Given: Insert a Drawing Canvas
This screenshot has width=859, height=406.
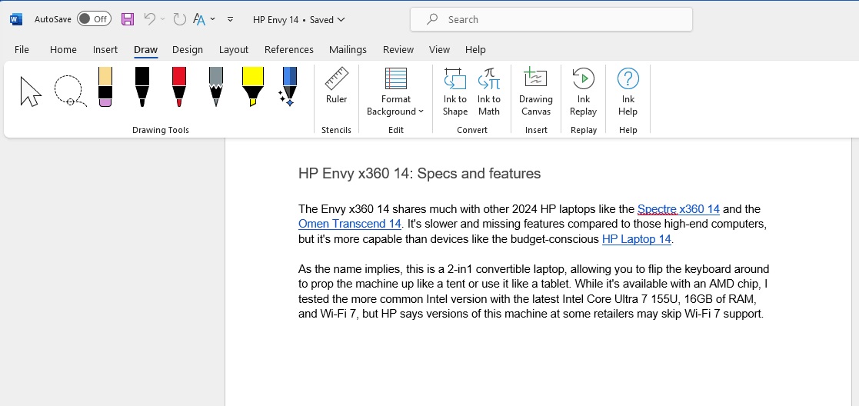Looking at the screenshot, I should tap(536, 92).
